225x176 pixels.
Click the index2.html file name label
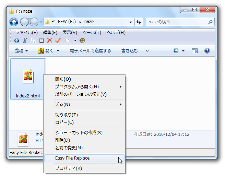28,96
